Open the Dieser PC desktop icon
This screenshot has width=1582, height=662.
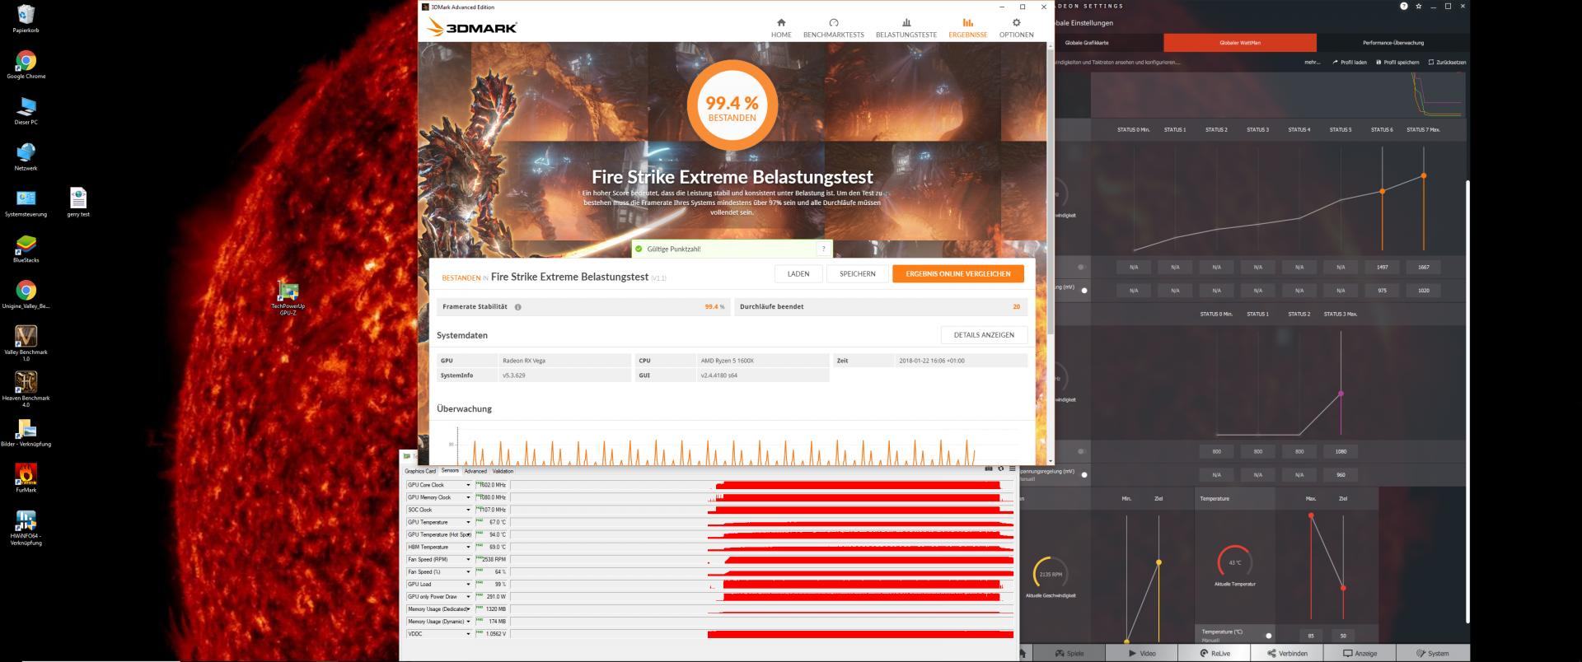pyautogui.click(x=26, y=111)
